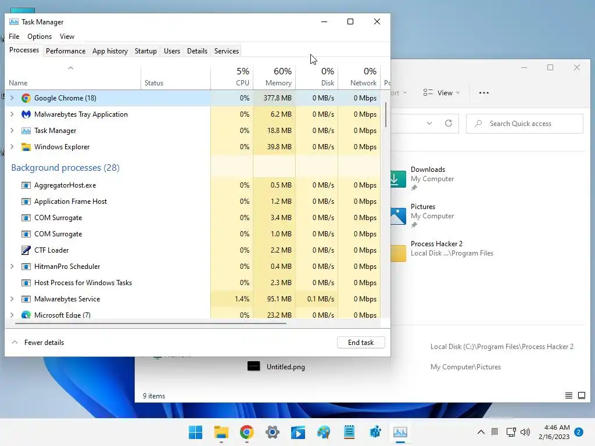
Task: Open the notification badge showing 2
Action: (x=579, y=432)
